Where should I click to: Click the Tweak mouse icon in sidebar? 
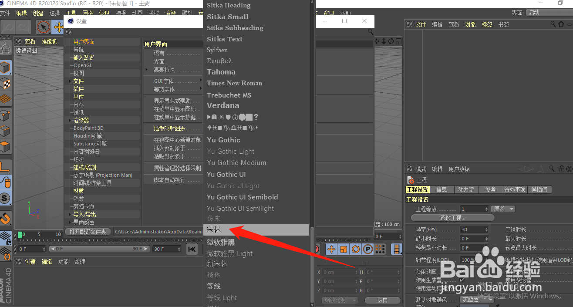[5, 182]
